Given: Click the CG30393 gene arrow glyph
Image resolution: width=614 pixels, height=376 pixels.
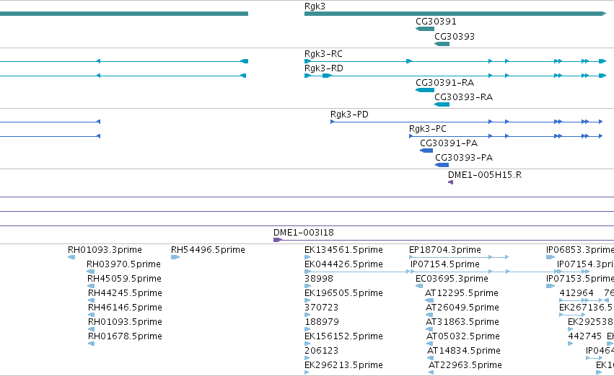Looking at the screenshot, I should (x=442, y=44).
